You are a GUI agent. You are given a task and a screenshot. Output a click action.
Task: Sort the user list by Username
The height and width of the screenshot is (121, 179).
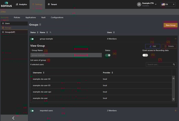44,73
